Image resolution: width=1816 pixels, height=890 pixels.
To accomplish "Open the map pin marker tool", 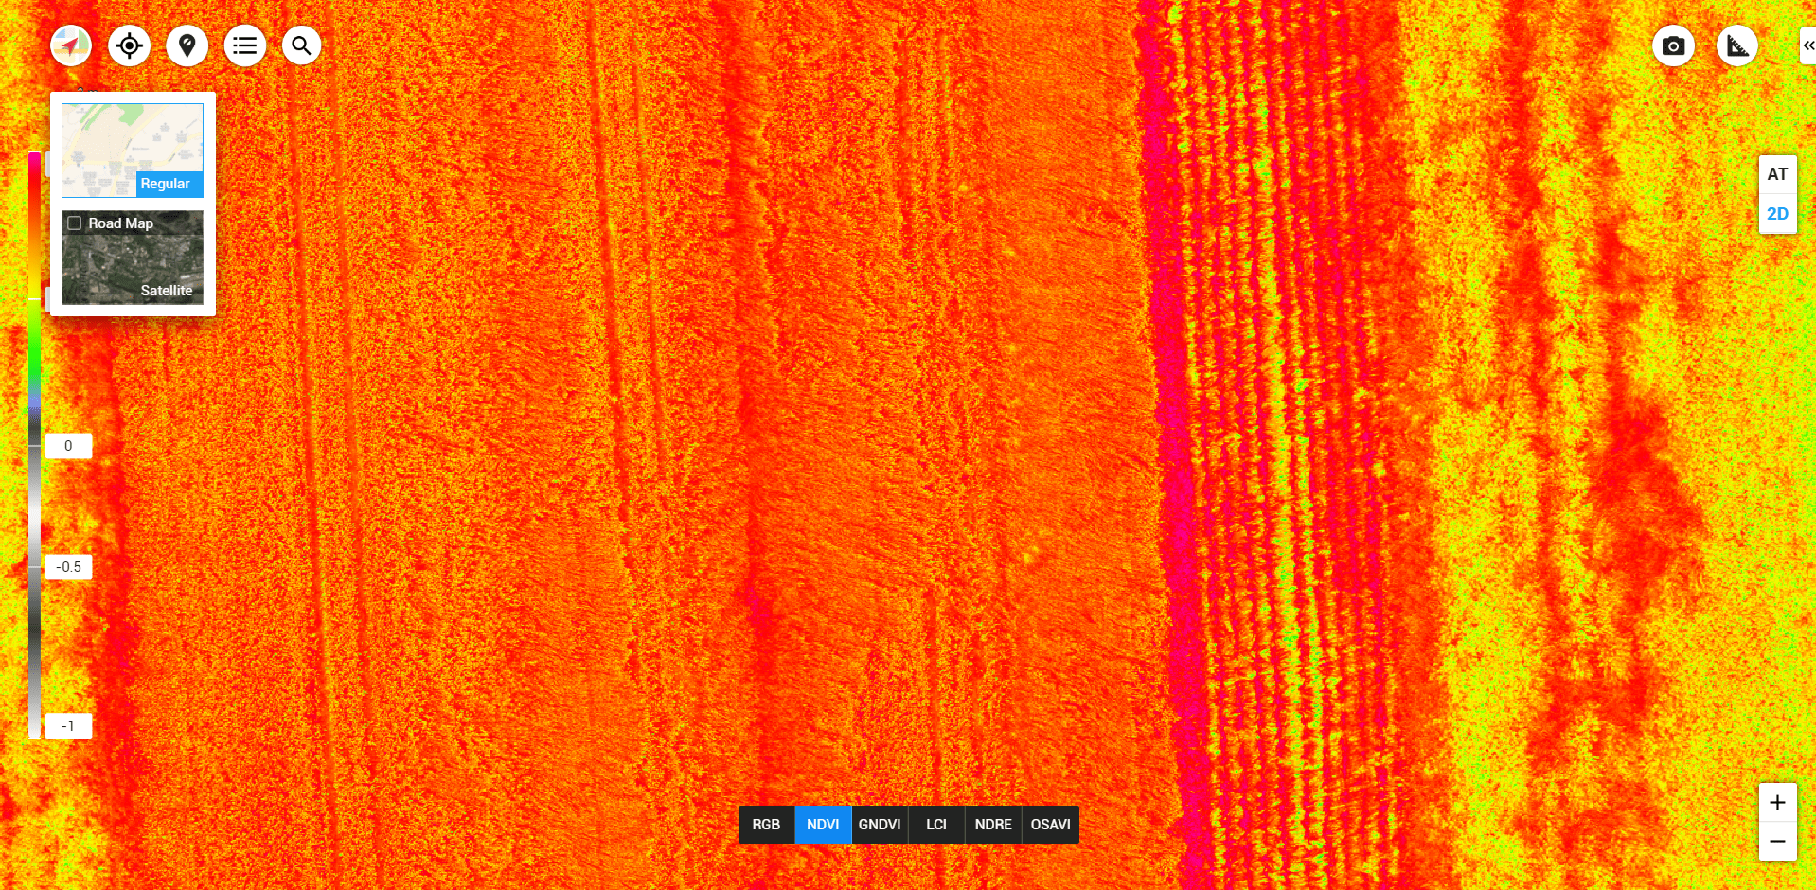I will click(x=187, y=45).
